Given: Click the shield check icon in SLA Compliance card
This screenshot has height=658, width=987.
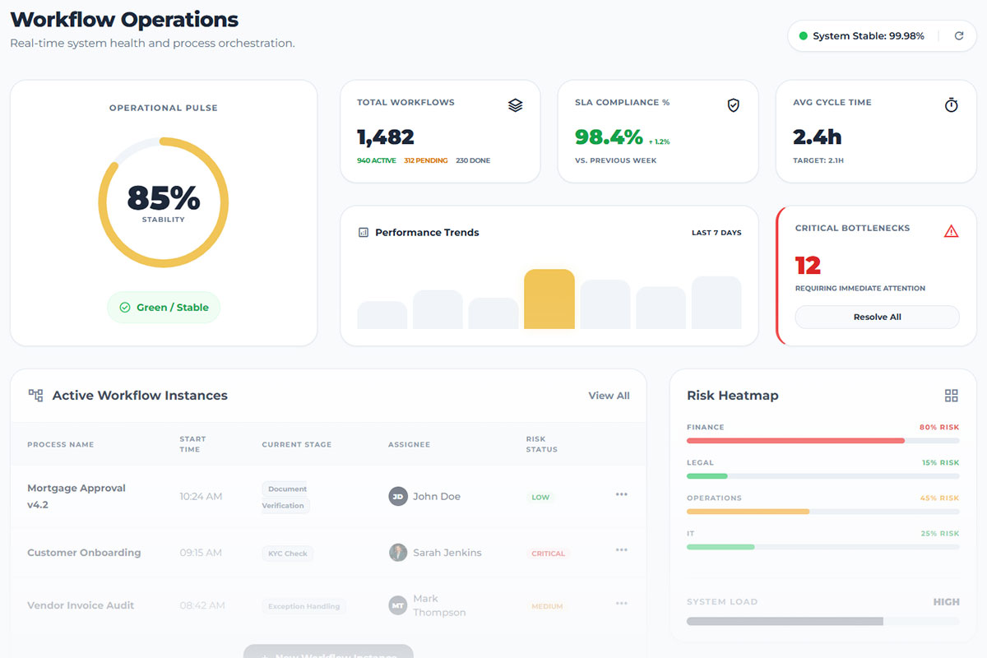Looking at the screenshot, I should click(734, 105).
